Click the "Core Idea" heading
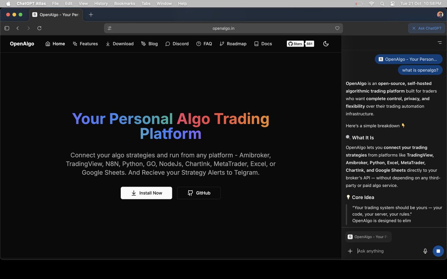The width and height of the screenshot is (447, 279). (x=363, y=198)
